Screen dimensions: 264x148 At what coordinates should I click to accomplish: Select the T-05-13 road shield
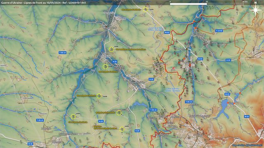point(189,102)
